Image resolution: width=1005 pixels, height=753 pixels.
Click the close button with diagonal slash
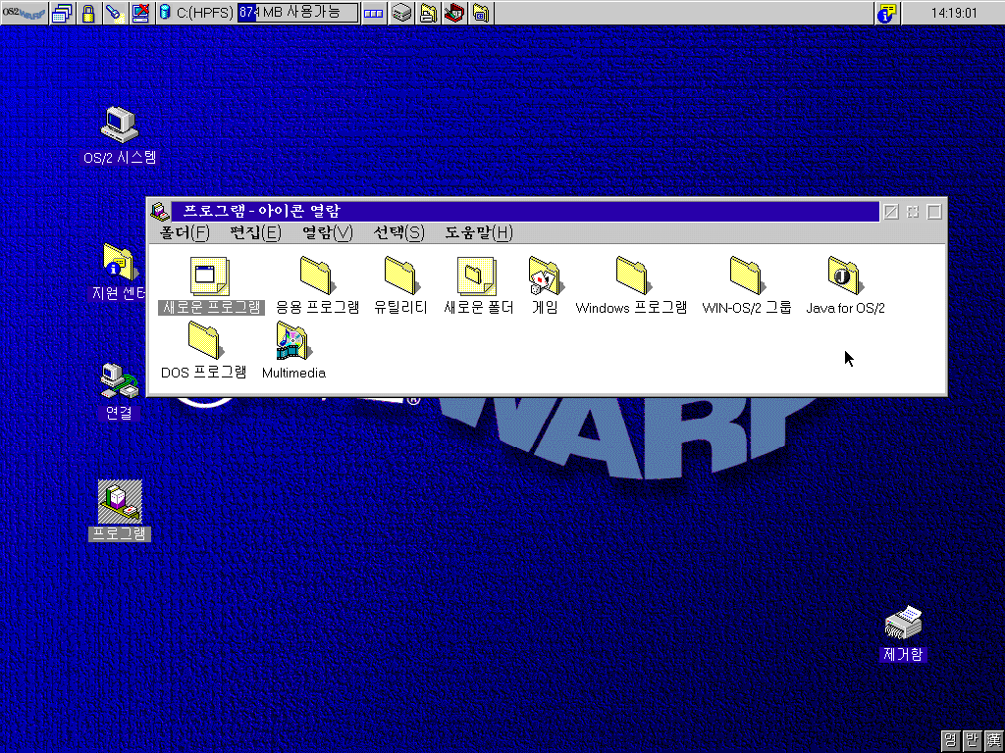click(891, 212)
